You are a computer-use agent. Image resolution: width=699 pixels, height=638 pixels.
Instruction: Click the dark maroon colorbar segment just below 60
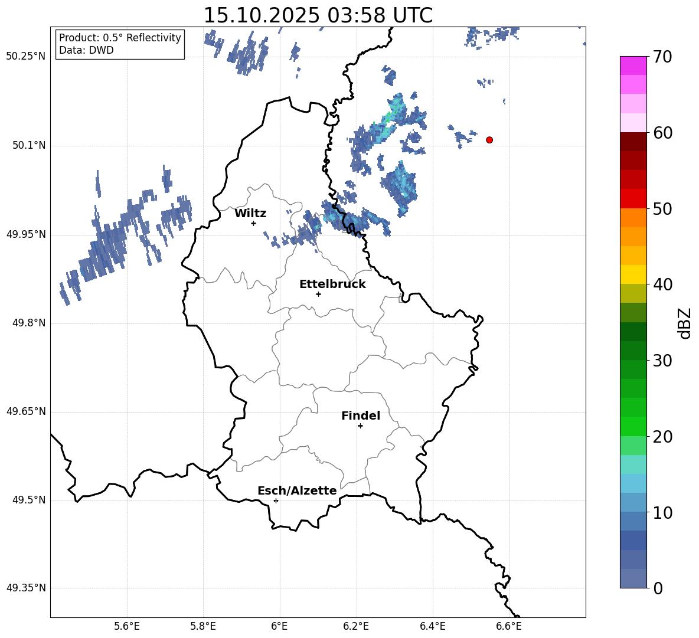coord(633,142)
